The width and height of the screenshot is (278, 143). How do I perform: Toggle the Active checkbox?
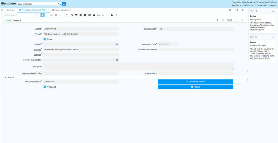coord(45,39)
